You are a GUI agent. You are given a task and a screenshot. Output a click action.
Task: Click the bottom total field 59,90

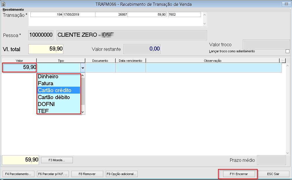coord(21,160)
